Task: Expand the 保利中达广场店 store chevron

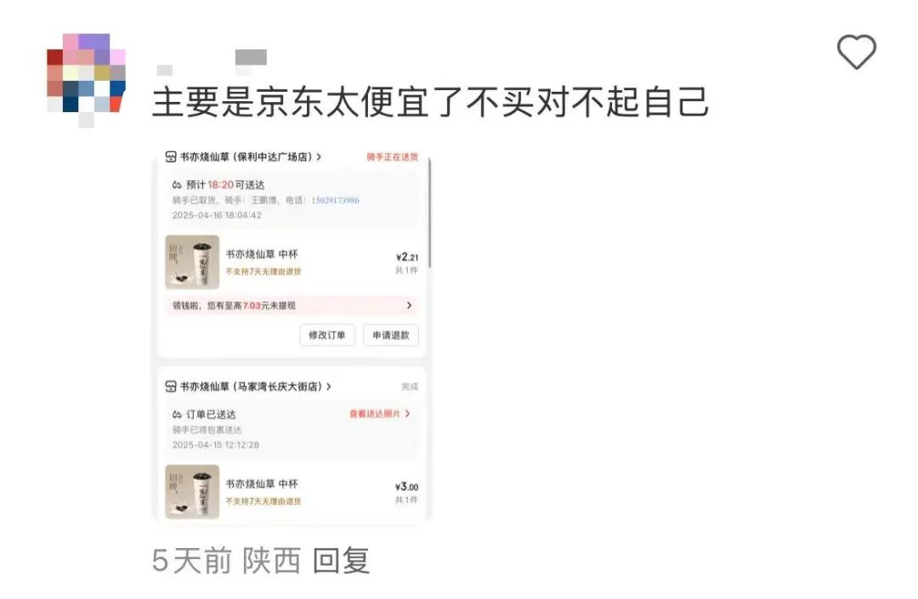Action: pos(319,157)
